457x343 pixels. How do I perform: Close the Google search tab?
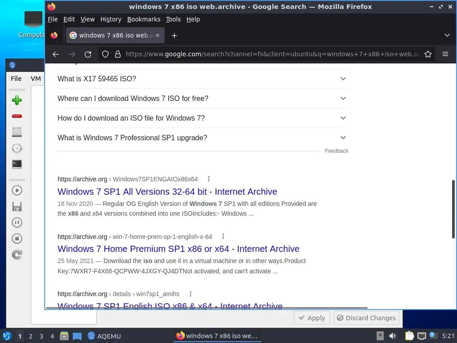click(x=158, y=35)
